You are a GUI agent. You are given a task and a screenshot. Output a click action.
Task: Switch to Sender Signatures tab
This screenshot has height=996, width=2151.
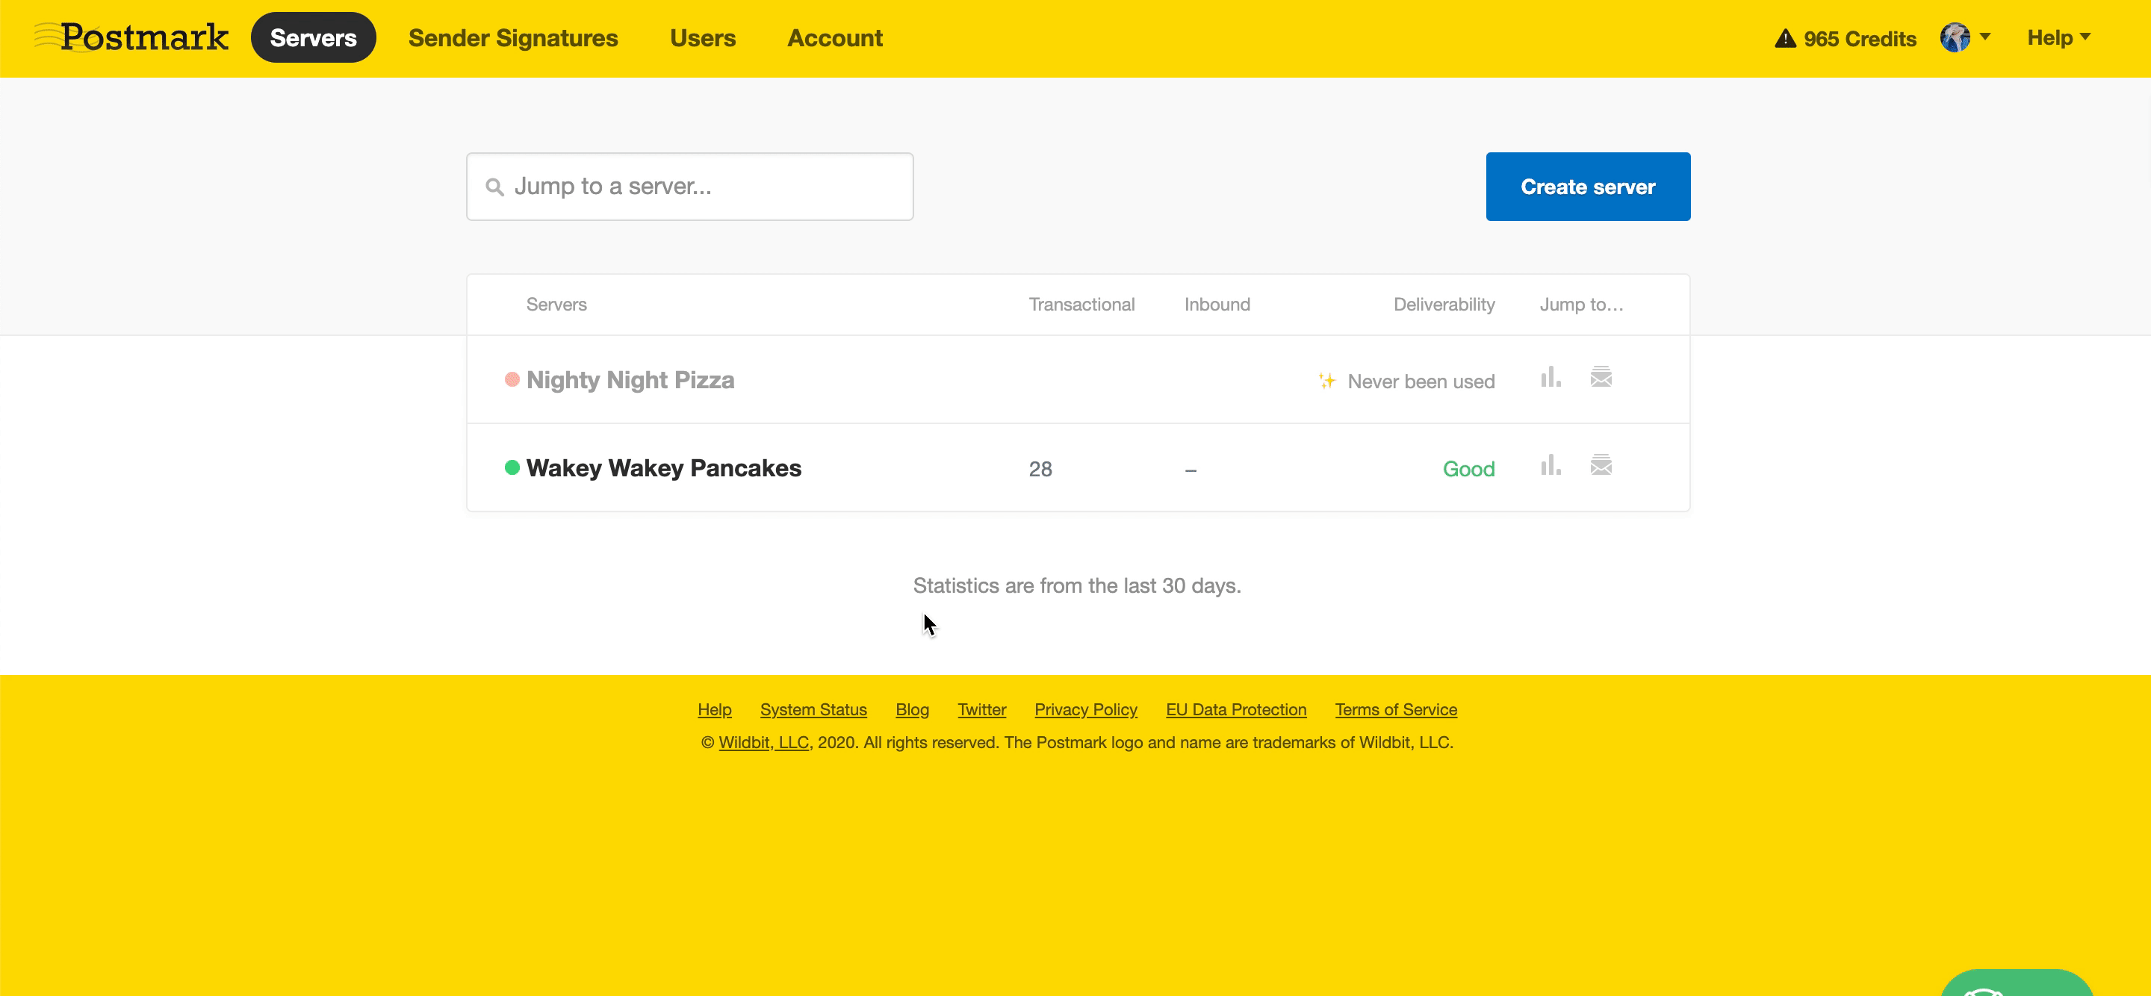pos(512,37)
